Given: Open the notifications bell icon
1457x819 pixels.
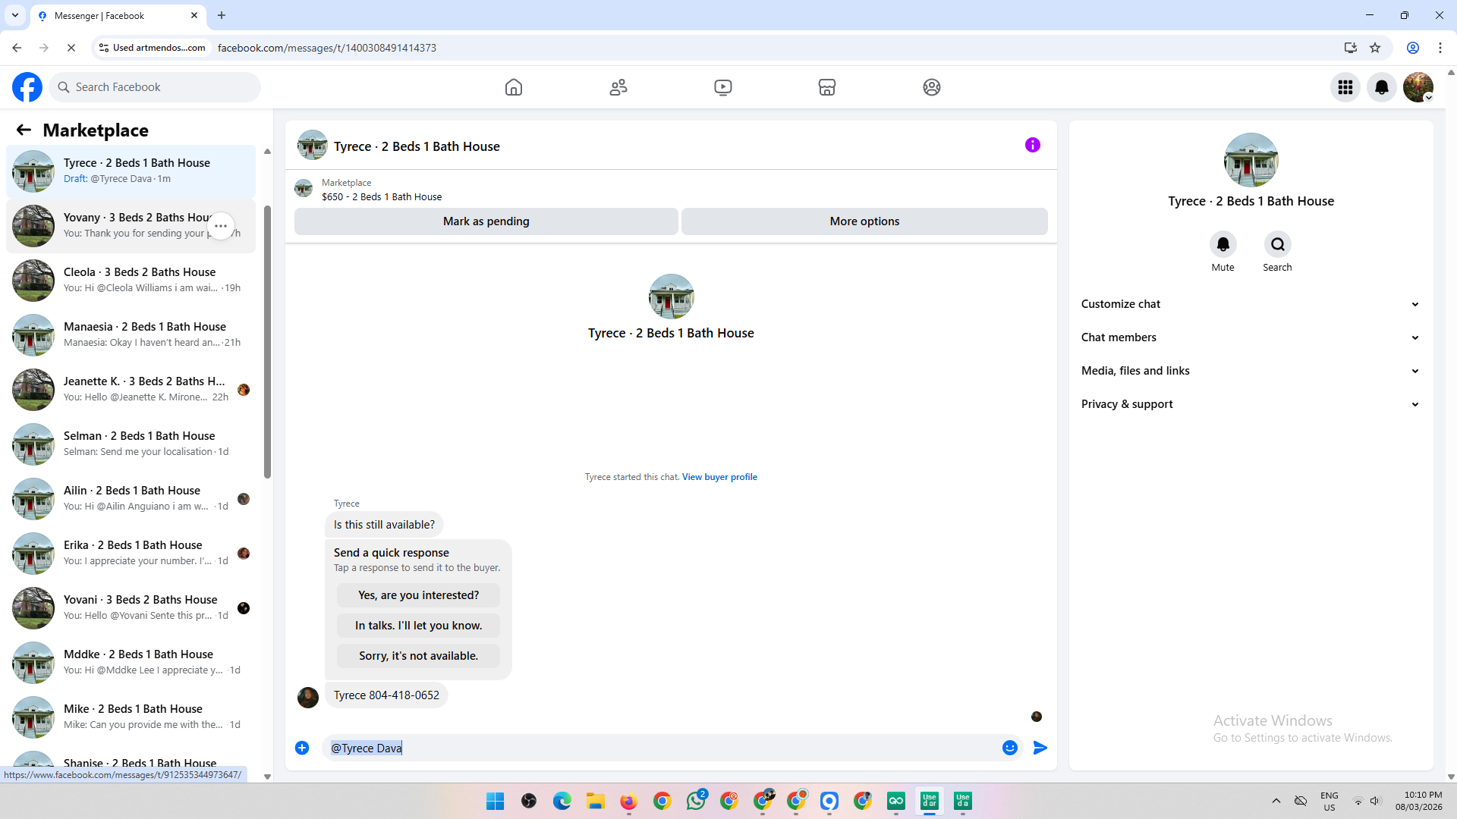Looking at the screenshot, I should [1382, 87].
